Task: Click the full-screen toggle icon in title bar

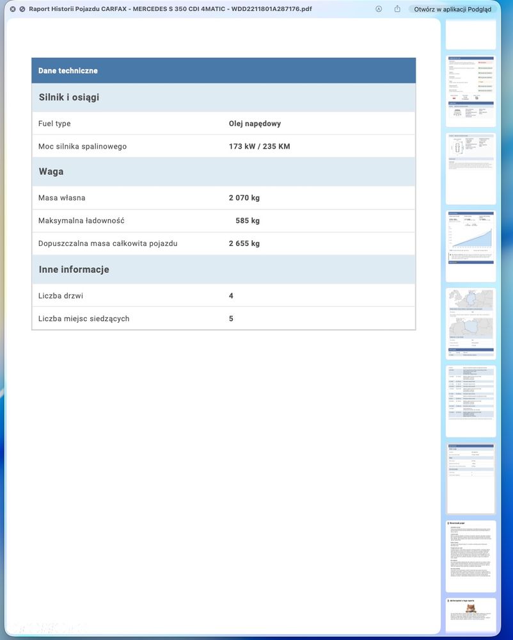Action: tap(22, 9)
